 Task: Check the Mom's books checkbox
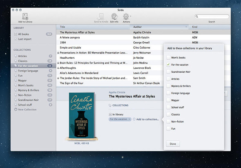(x=168, y=58)
